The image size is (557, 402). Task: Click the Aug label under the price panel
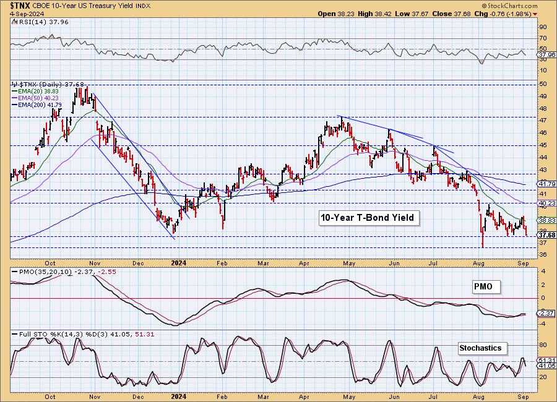[479, 263]
